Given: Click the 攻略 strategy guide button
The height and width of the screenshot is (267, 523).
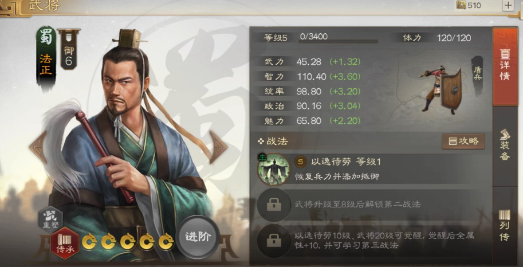Looking at the screenshot, I should pos(463,142).
